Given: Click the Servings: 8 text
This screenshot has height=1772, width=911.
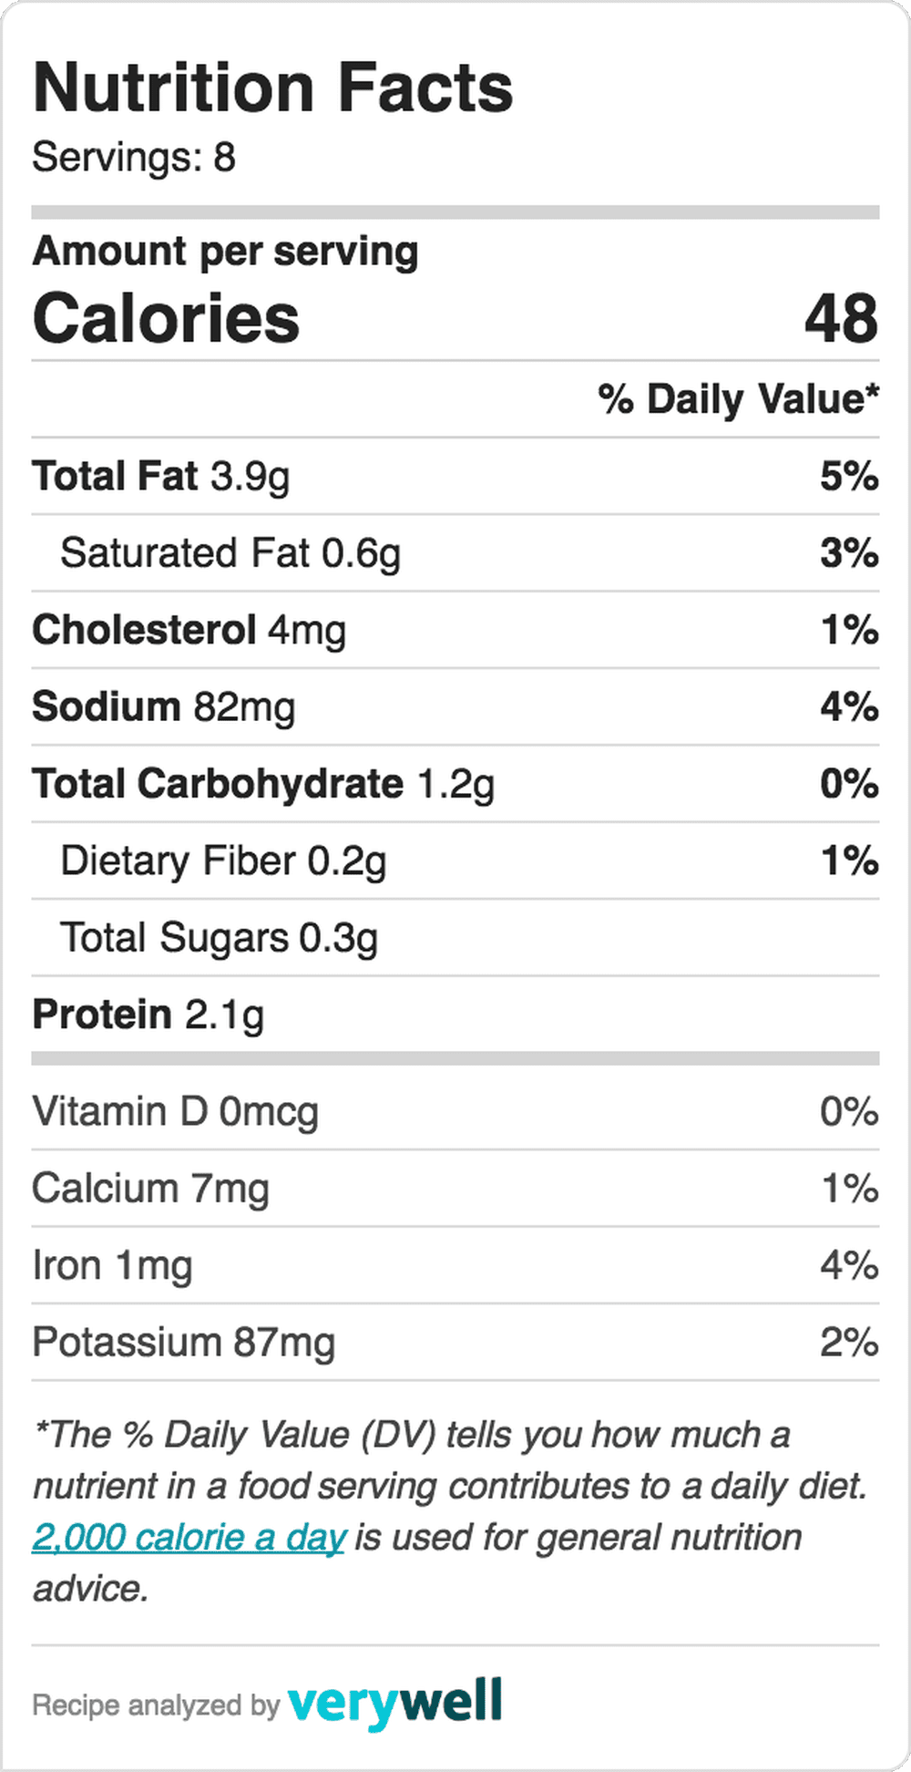Looking at the screenshot, I should (x=134, y=157).
